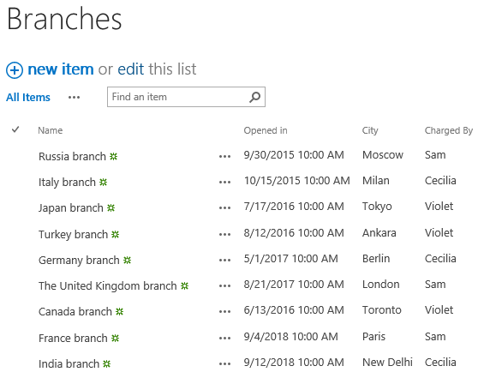Open ellipsis menu for Germany branch
Viewport: 490px width, 378px height.
click(x=224, y=260)
